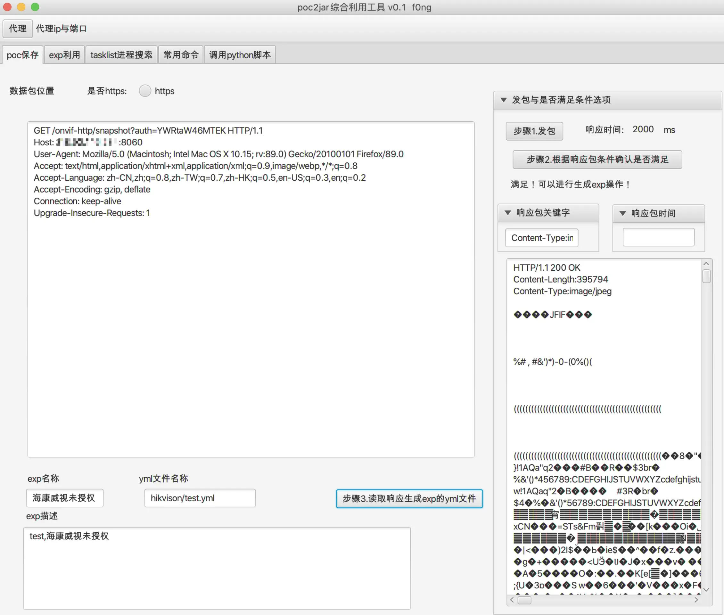Collapse the 响应包时间 section
724x615 pixels.
[622, 213]
